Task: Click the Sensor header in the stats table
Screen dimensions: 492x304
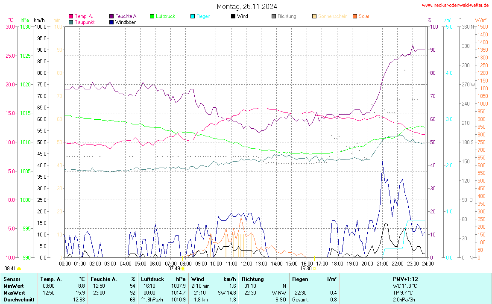Action: [12, 279]
